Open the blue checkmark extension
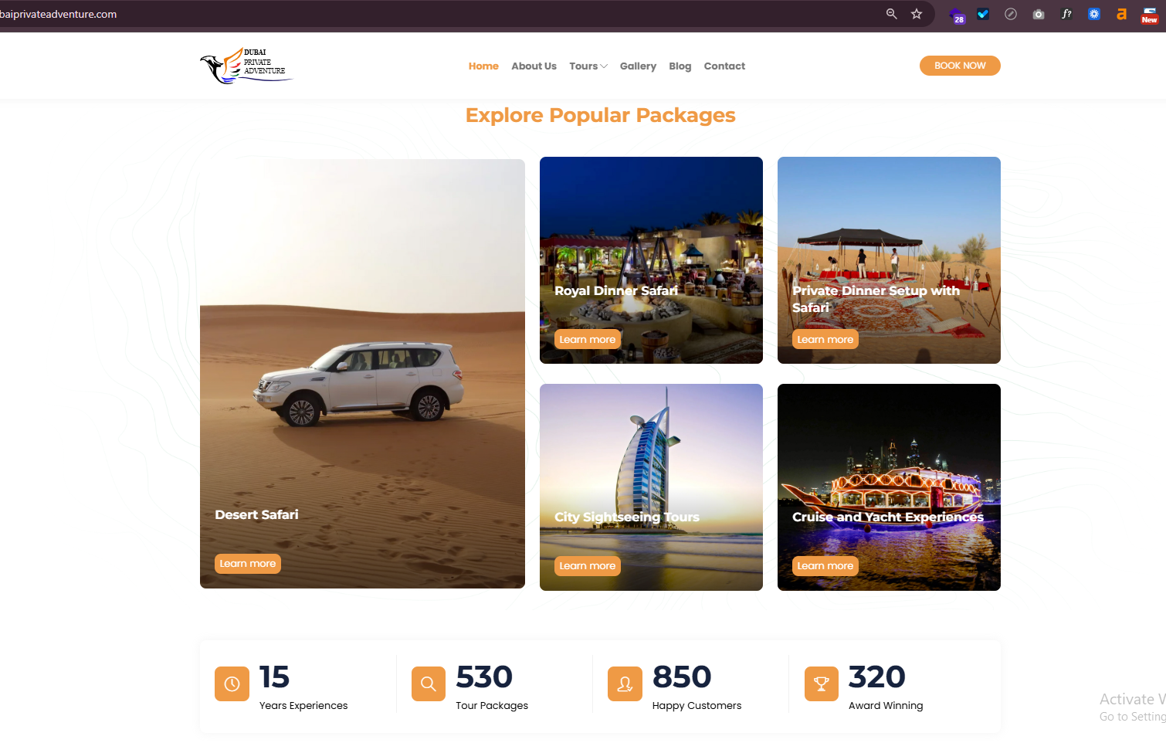The width and height of the screenshot is (1166, 753). [x=983, y=14]
